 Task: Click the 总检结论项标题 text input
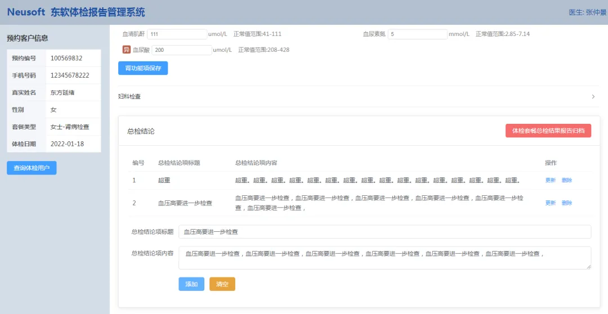tap(385, 232)
